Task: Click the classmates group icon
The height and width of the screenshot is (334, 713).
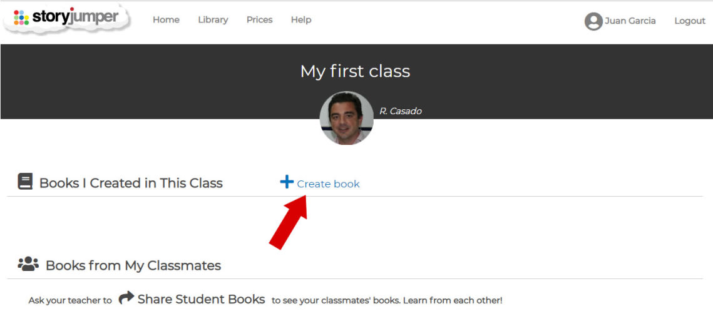Action: (x=28, y=264)
